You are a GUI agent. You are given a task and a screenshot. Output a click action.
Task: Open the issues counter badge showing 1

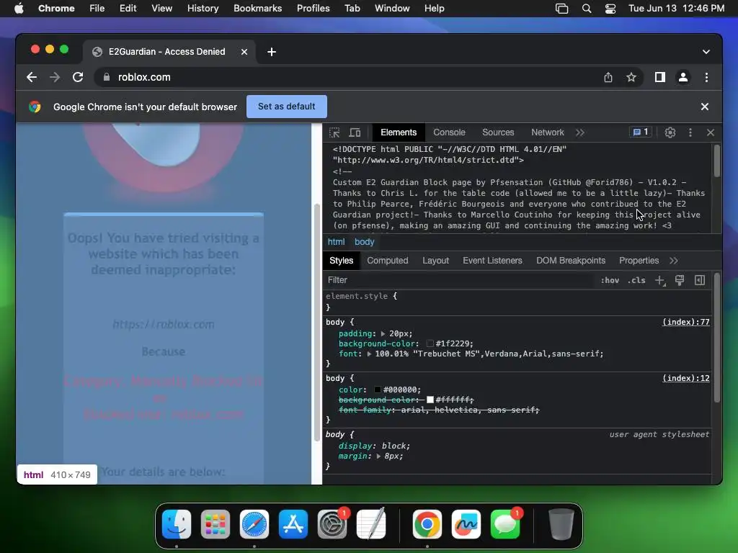pos(641,132)
